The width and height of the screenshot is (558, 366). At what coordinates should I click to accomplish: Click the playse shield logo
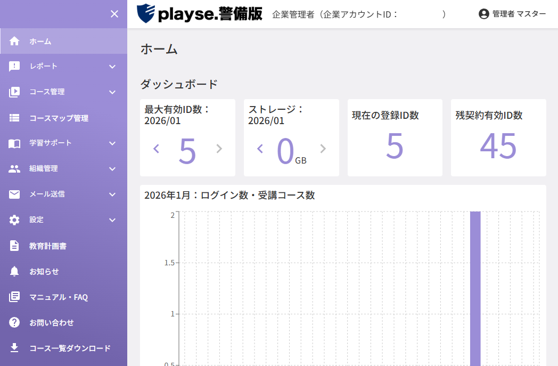click(x=146, y=13)
